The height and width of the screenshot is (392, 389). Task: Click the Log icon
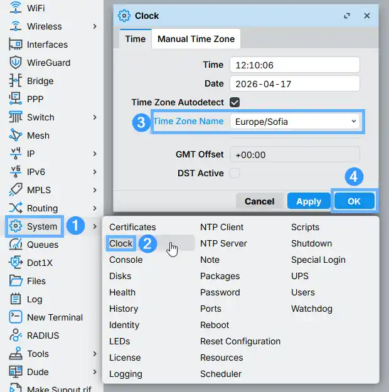[x=16, y=299]
